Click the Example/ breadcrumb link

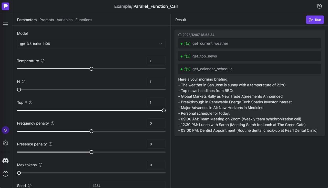(x=123, y=6)
